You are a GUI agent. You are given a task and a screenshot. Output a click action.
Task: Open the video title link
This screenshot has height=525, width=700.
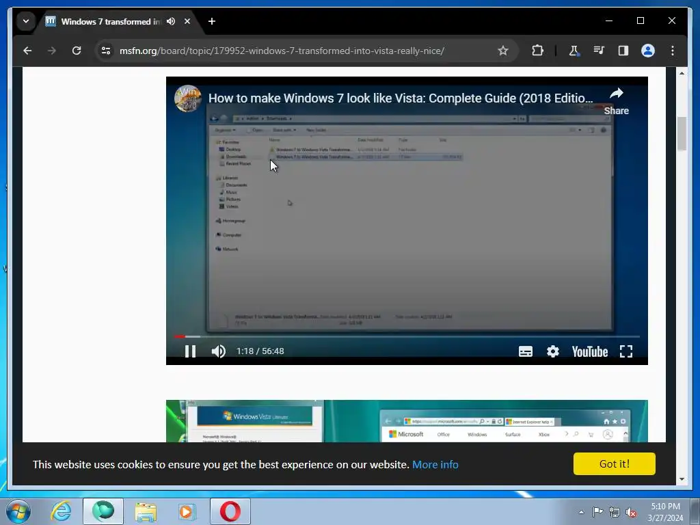tap(401, 98)
